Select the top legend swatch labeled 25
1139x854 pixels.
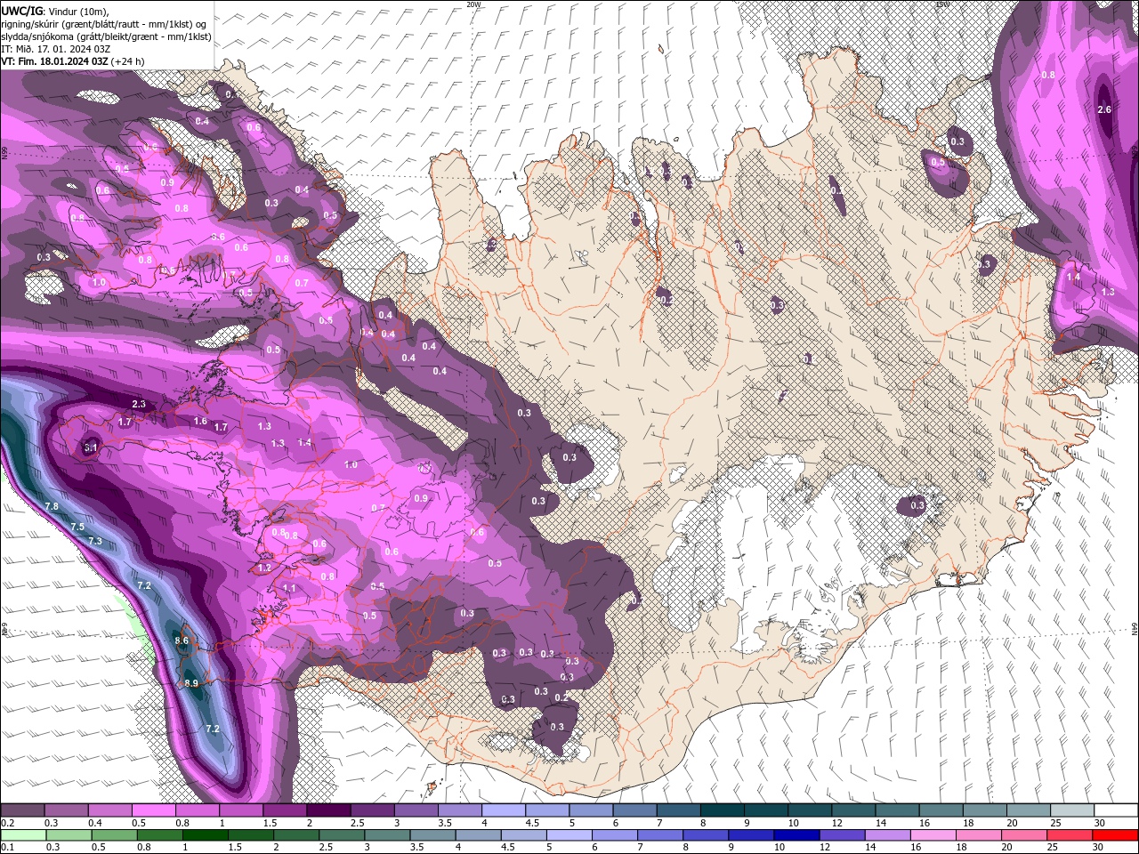1070,810
